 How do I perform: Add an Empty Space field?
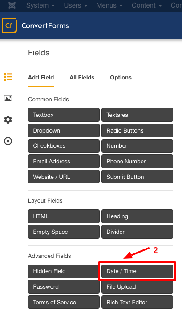(64, 232)
